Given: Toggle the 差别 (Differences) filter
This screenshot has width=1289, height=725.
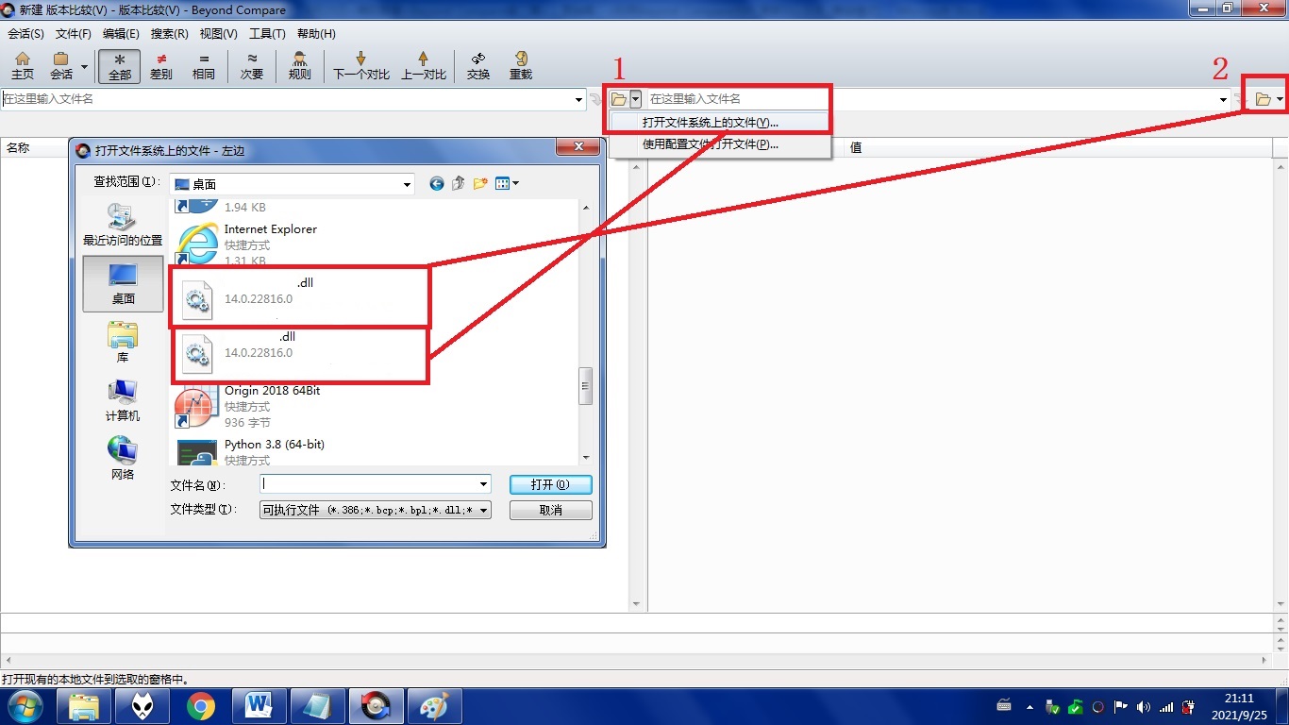Looking at the screenshot, I should 161,66.
